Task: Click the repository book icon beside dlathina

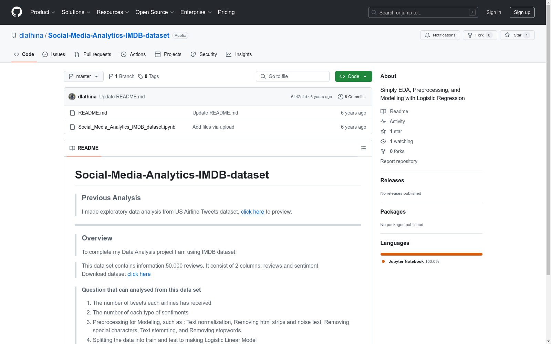Action: pyautogui.click(x=14, y=35)
